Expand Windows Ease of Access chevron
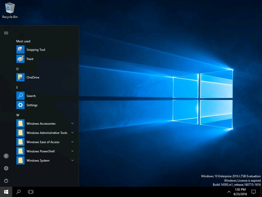The height and width of the screenshot is (197, 262). tap(72, 142)
